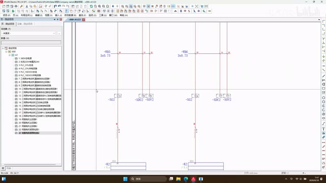
Task: Click the Zoom out magnifier icon
Action: point(103,7)
